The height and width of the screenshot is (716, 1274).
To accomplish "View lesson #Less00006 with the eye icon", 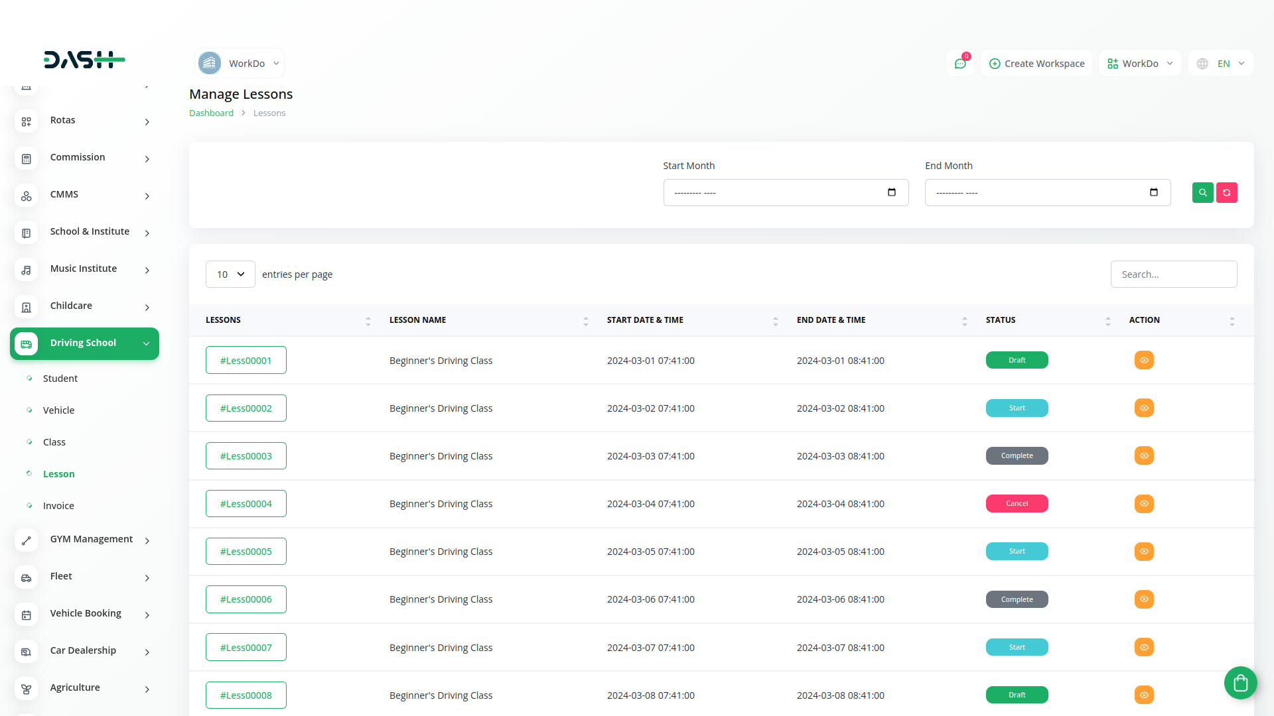I will tap(1144, 599).
